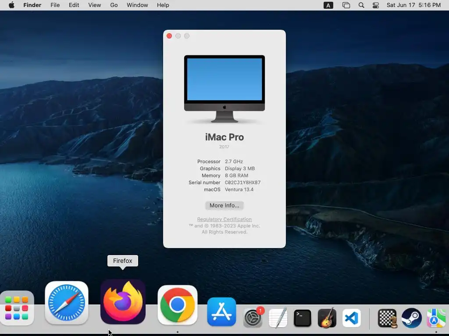
Task: Open Spotlight search magnifier
Action: click(x=361, y=5)
